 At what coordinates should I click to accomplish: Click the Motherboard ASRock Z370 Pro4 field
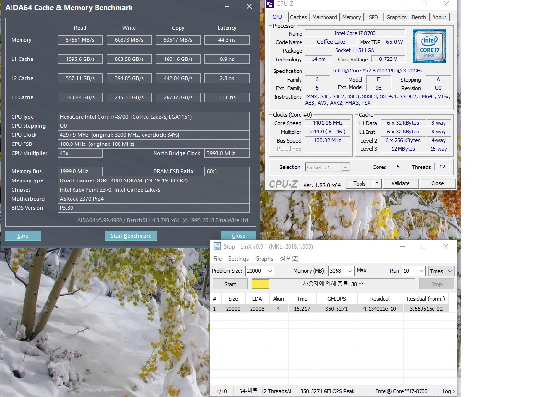[154, 199]
